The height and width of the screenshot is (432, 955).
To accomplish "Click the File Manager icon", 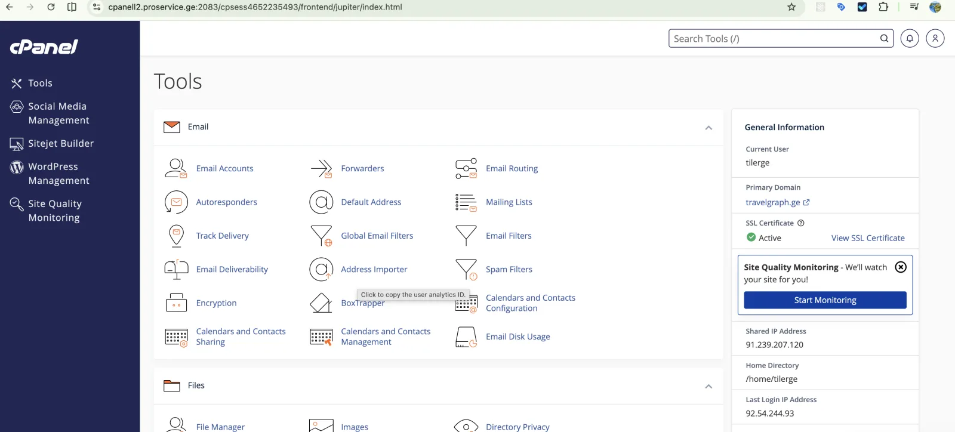I will coord(176,425).
